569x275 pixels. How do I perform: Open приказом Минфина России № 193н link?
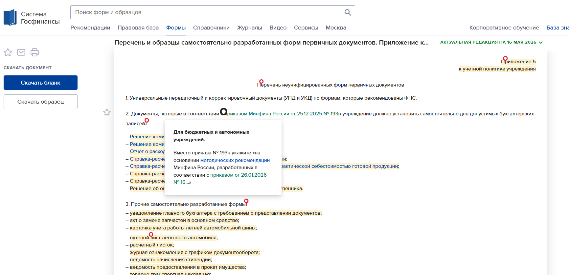point(284,114)
